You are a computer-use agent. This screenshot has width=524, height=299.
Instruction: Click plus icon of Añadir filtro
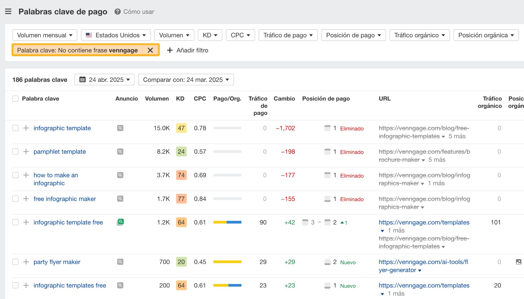click(170, 50)
